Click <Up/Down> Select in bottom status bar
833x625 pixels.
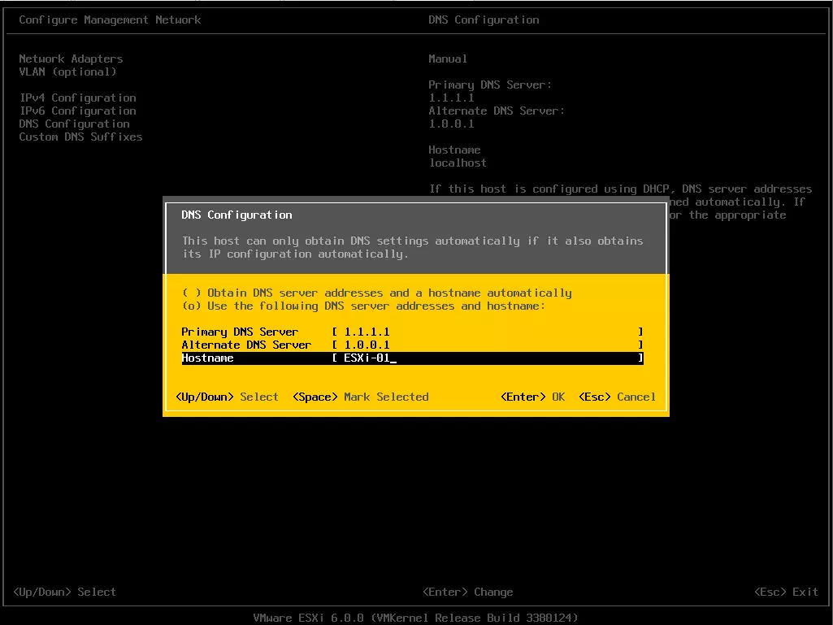point(64,592)
